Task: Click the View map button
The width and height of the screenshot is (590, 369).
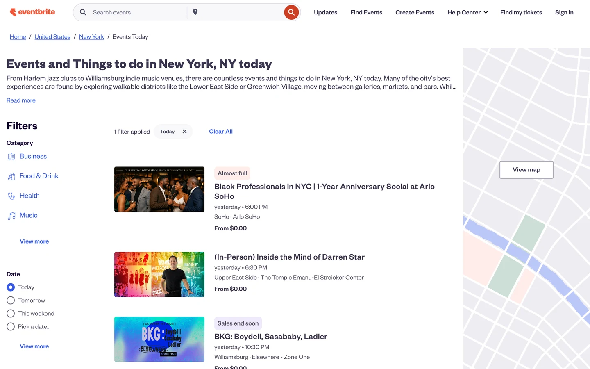Action: (526, 170)
